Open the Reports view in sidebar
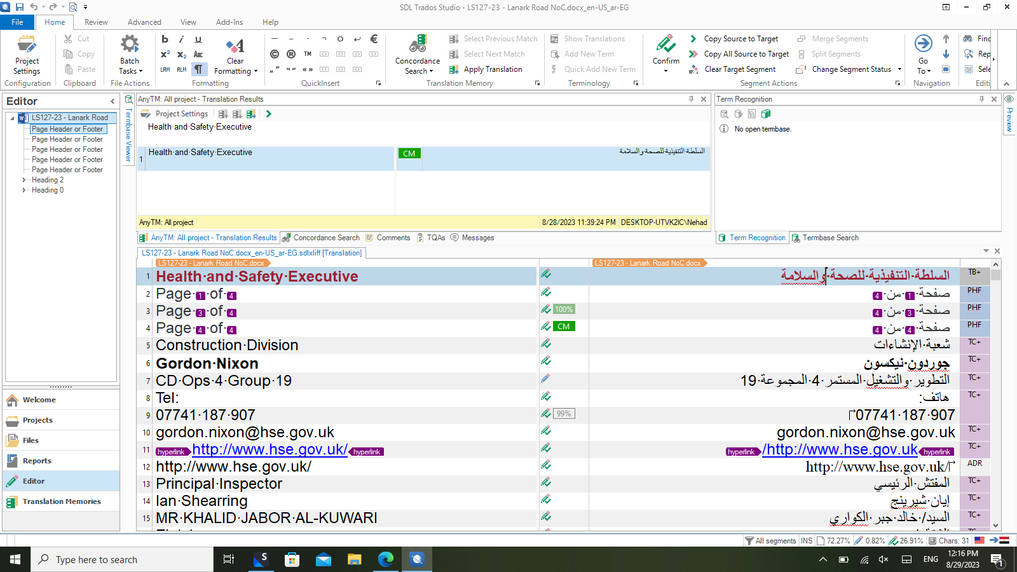1017x572 pixels. click(61, 461)
